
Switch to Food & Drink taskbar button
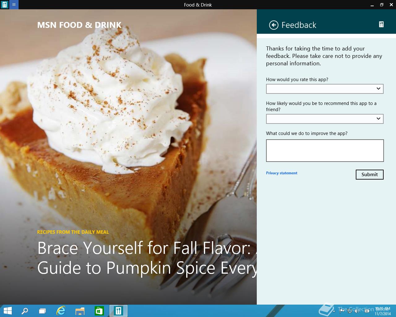pos(118,311)
